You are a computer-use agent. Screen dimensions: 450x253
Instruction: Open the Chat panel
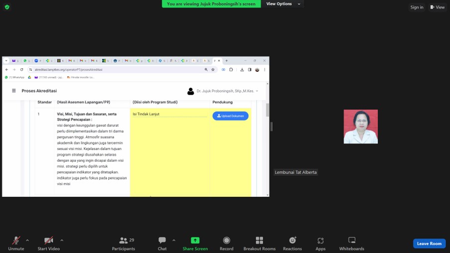(162, 244)
